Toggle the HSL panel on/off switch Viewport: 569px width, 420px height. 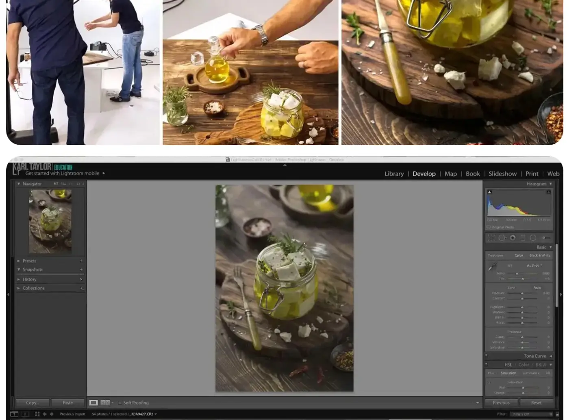coord(486,365)
